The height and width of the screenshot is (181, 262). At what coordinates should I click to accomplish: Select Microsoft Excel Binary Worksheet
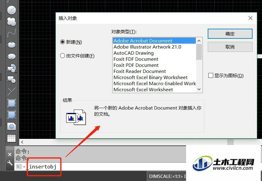154,77
